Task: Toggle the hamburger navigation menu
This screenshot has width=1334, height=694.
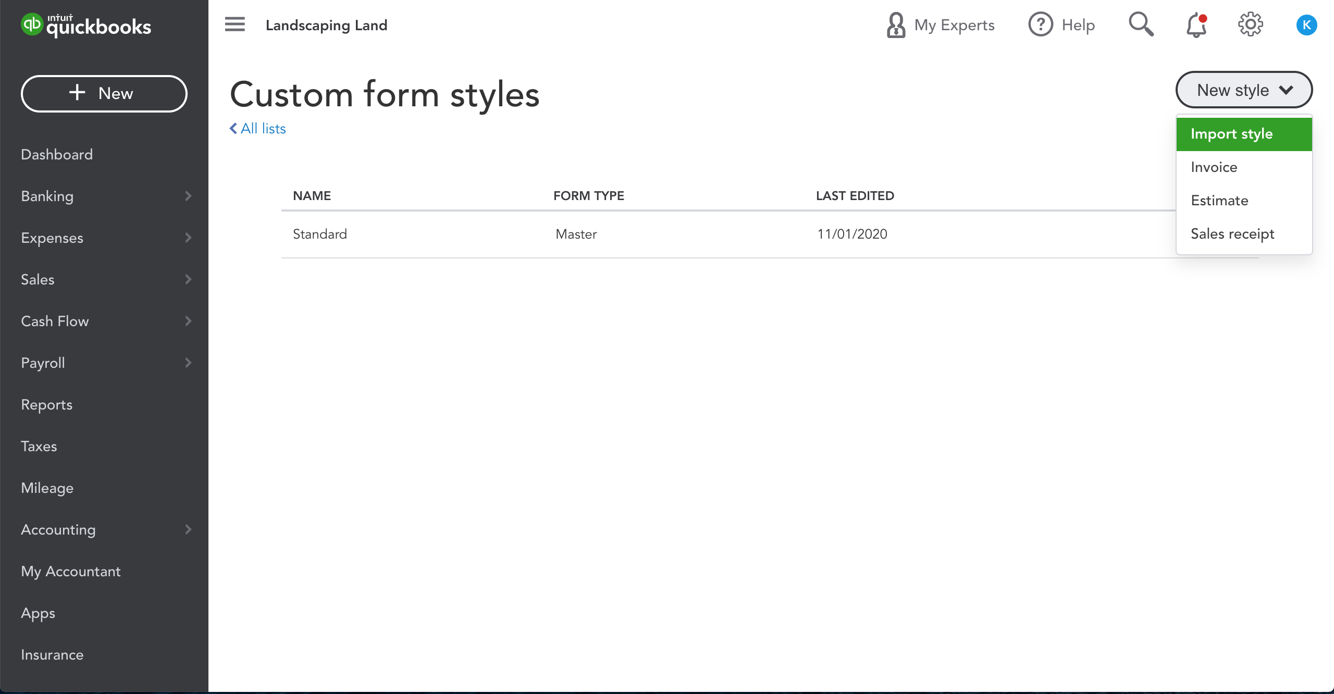Action: 234,24
